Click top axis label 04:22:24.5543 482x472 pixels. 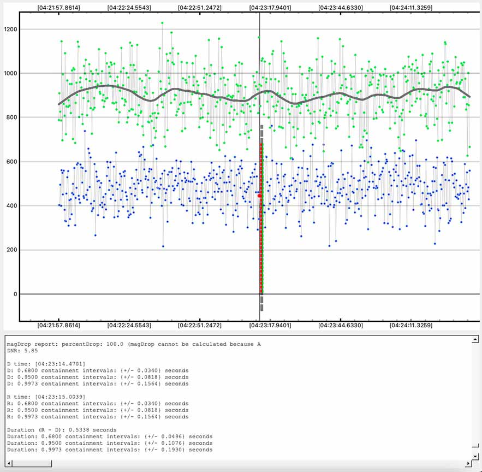coord(129,8)
